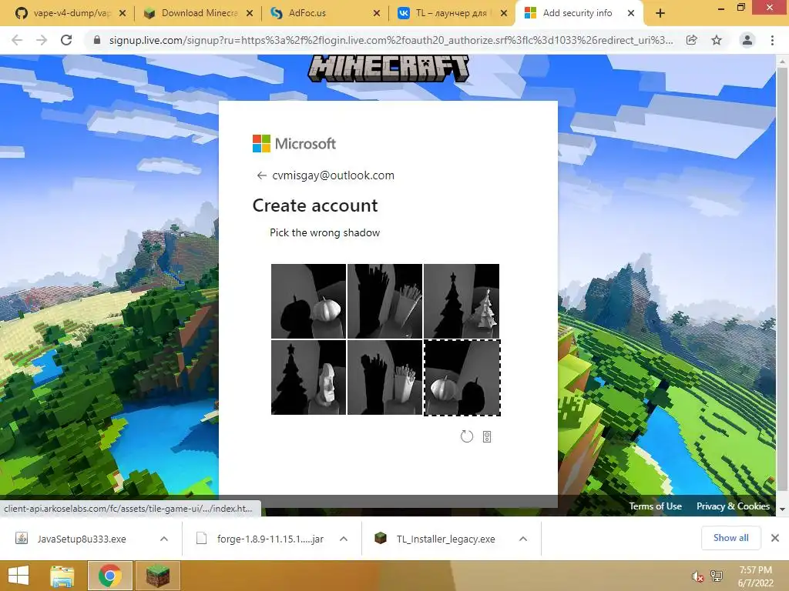Viewport: 789px width, 591px height.
Task: Open the Terms of Use link
Action: click(x=655, y=506)
